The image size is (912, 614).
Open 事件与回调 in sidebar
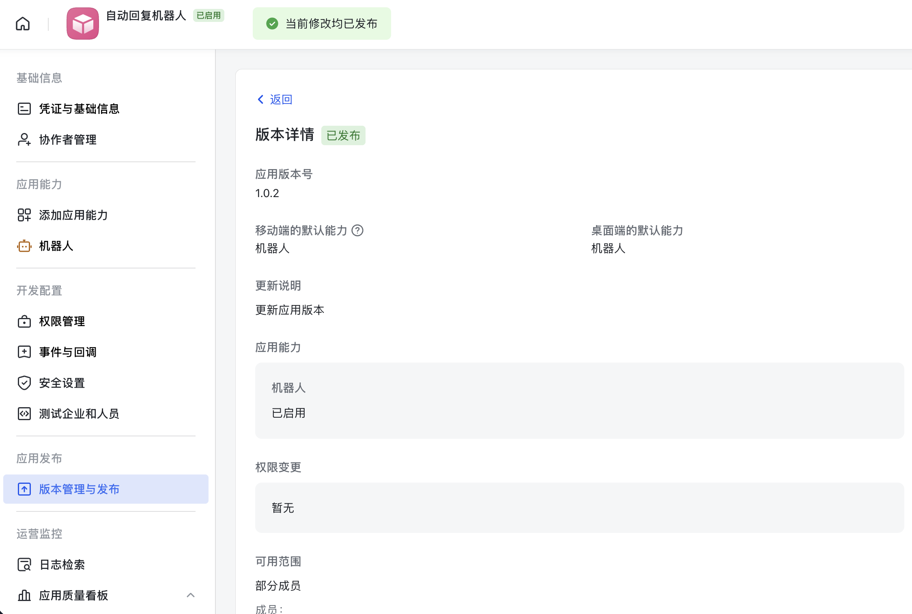pos(106,352)
